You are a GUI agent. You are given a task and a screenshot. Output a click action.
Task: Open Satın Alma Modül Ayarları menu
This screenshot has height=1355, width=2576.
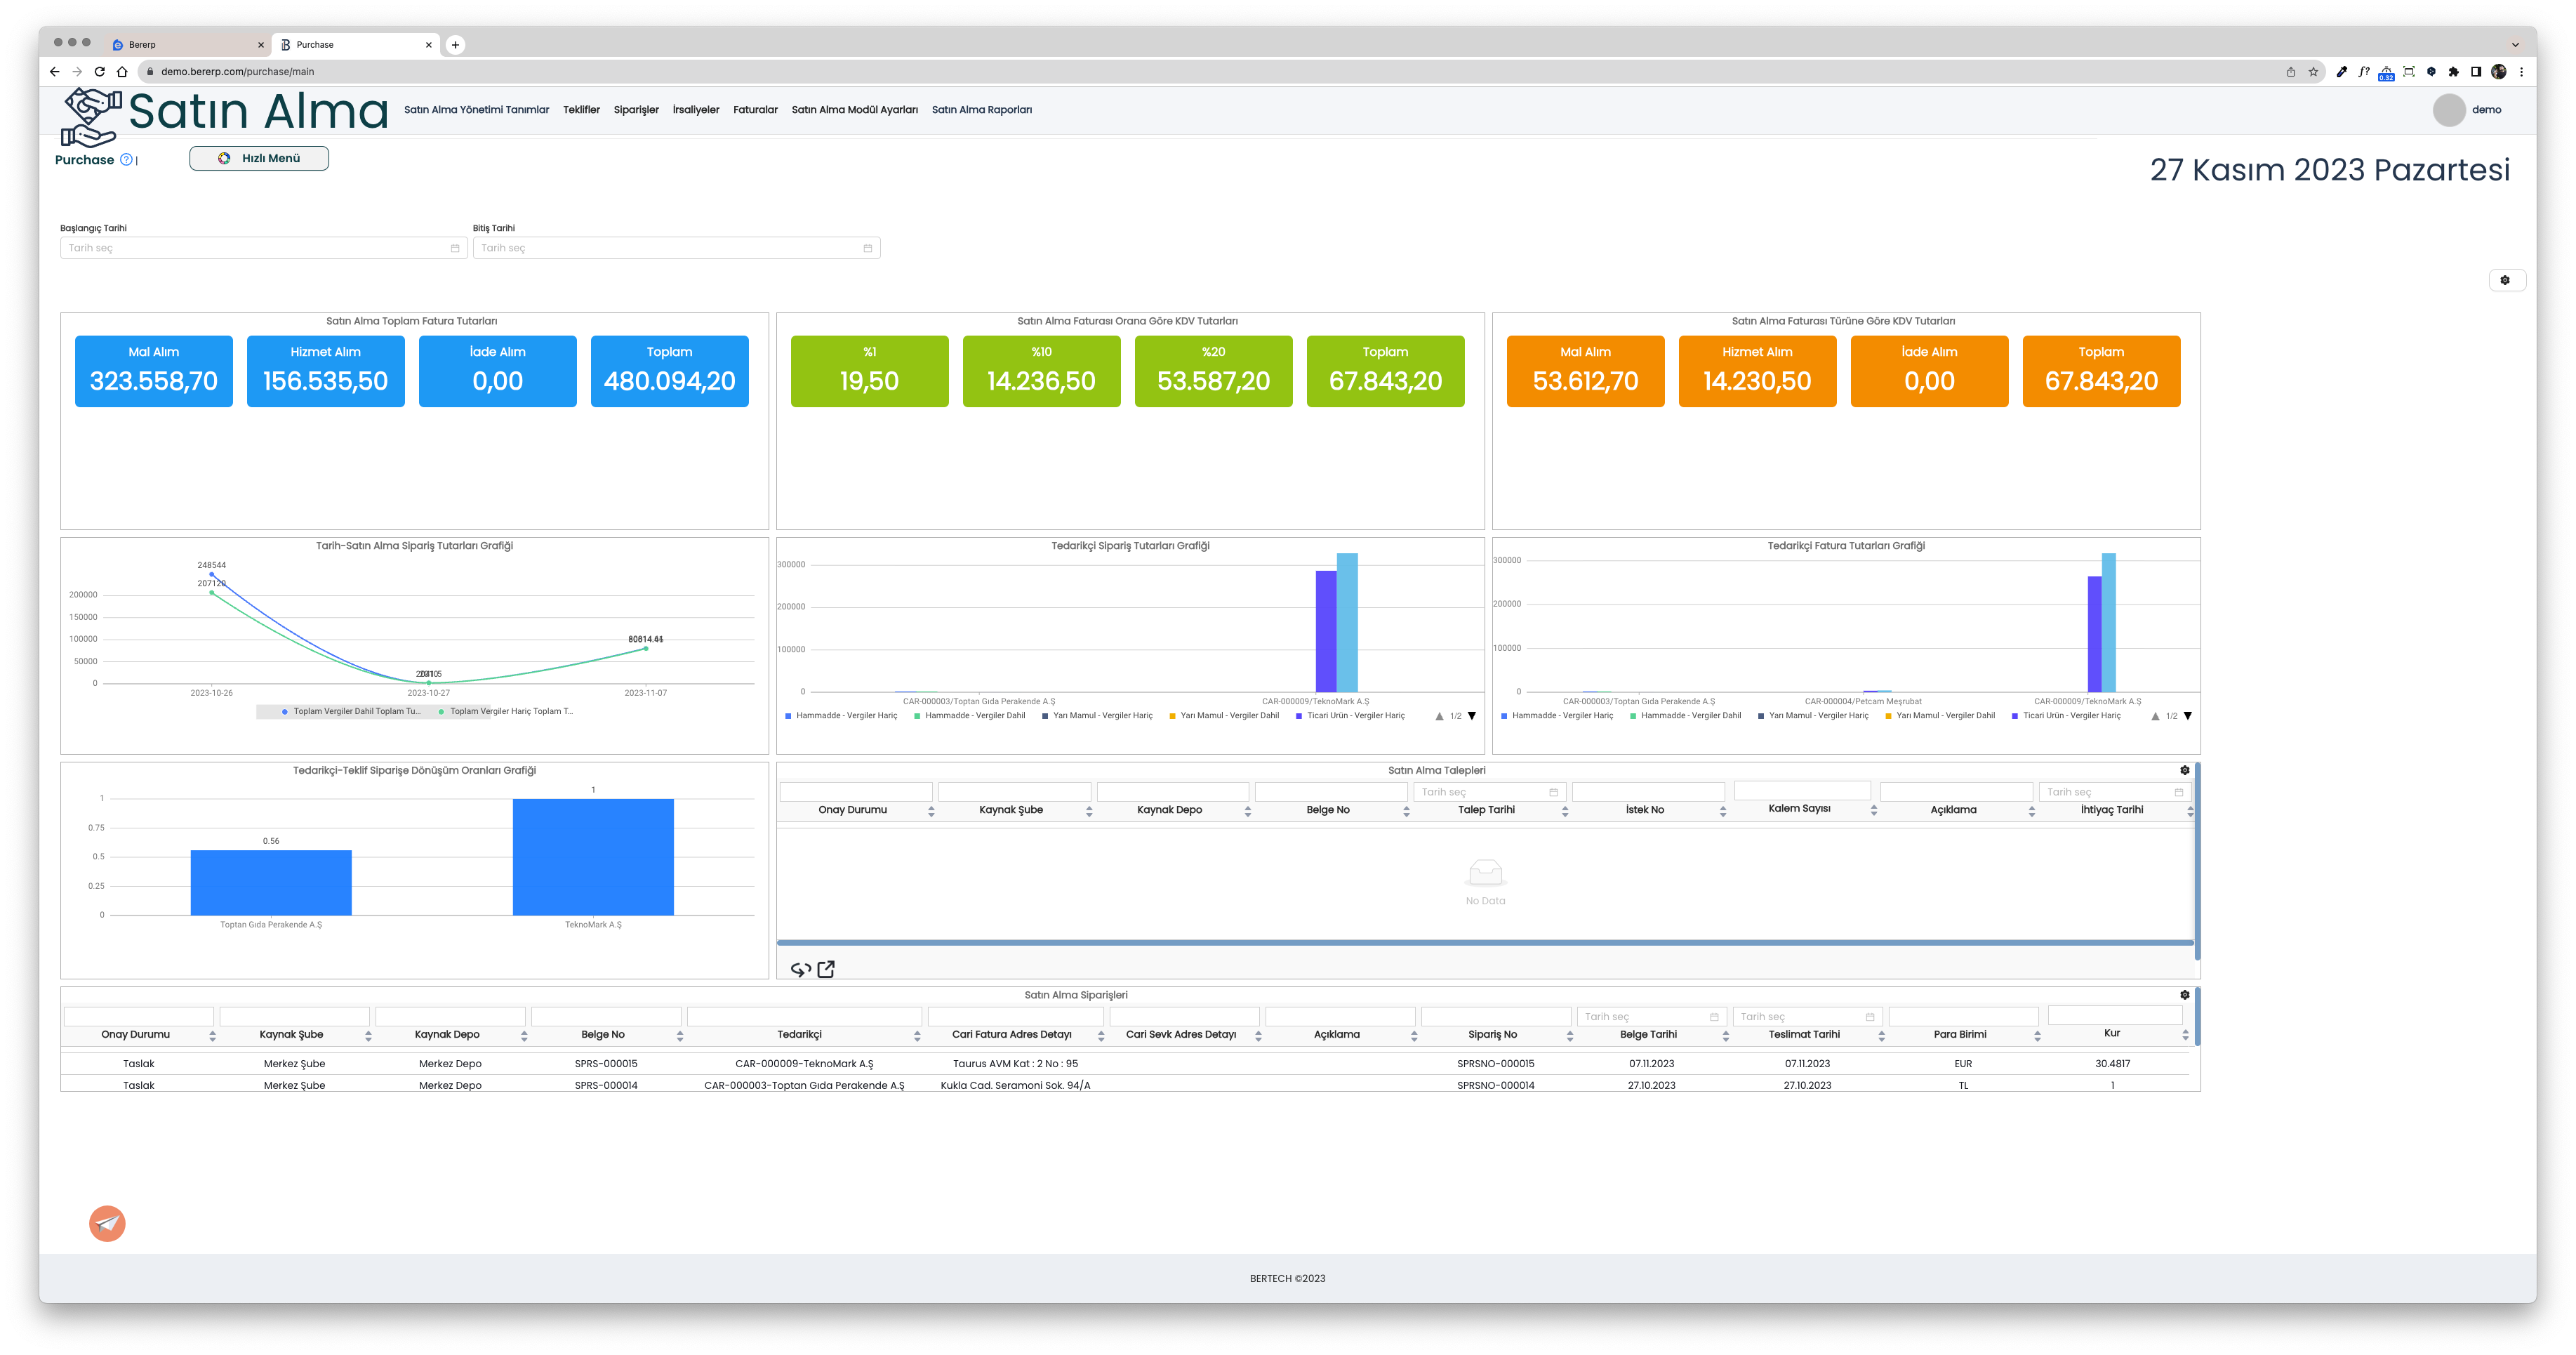point(855,110)
